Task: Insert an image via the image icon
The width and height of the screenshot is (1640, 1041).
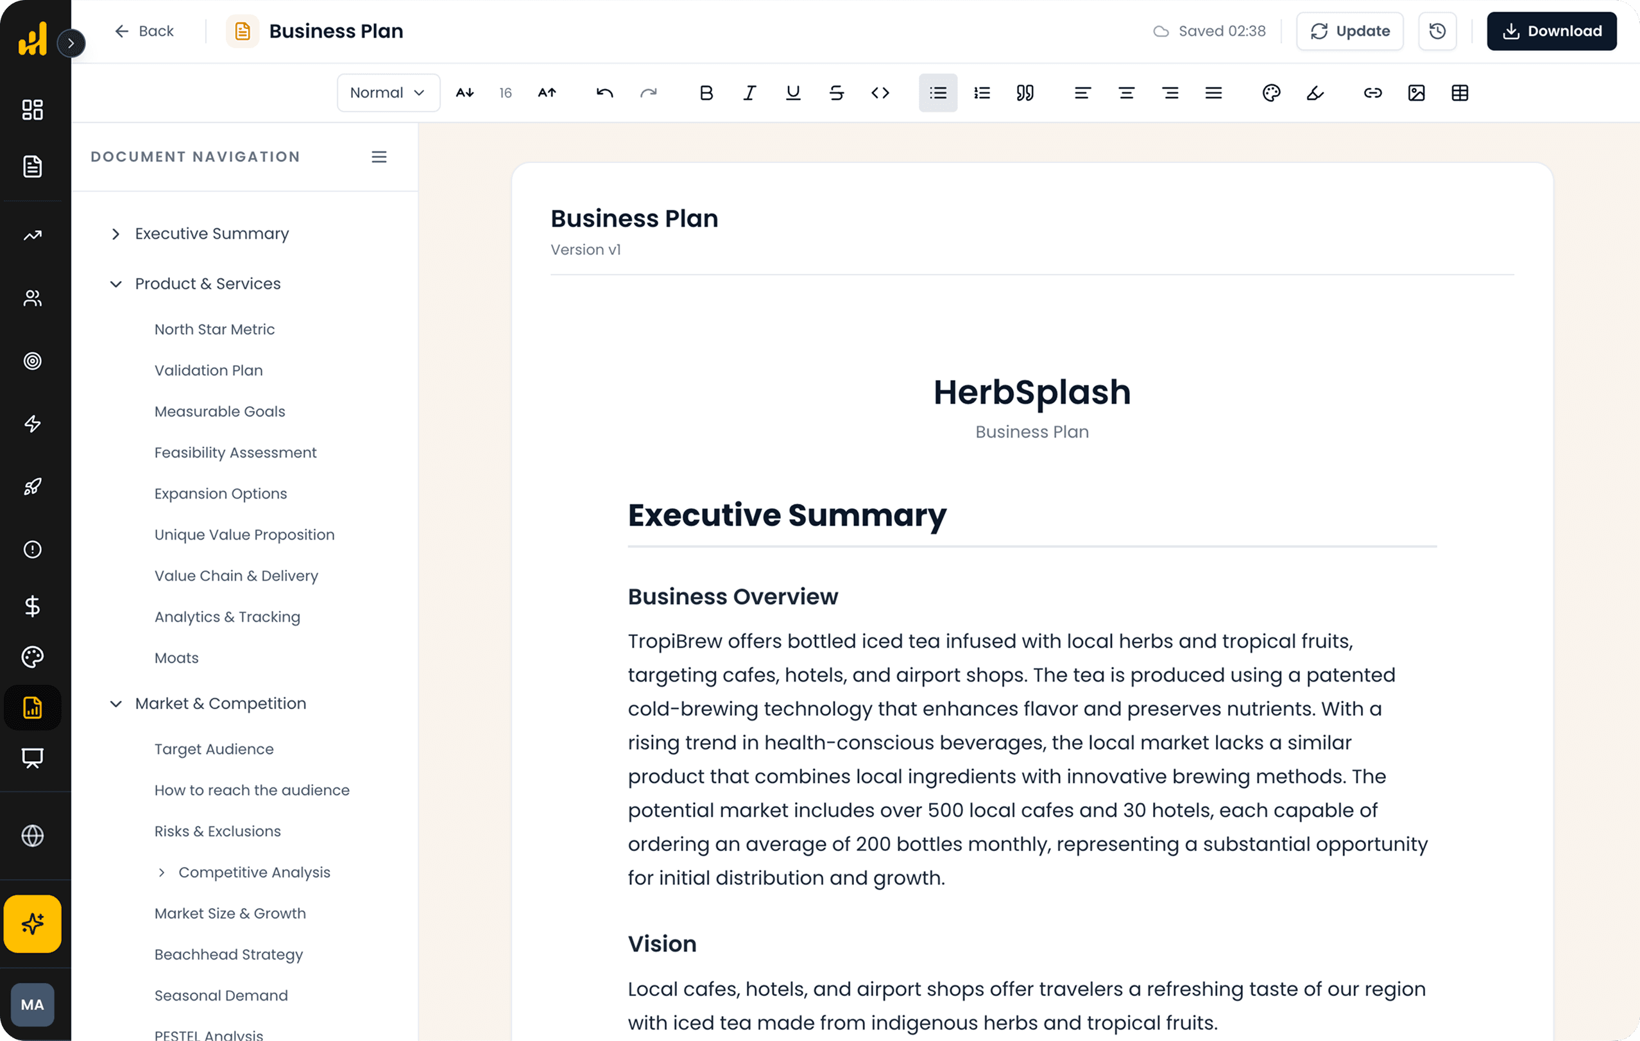Action: coord(1417,92)
